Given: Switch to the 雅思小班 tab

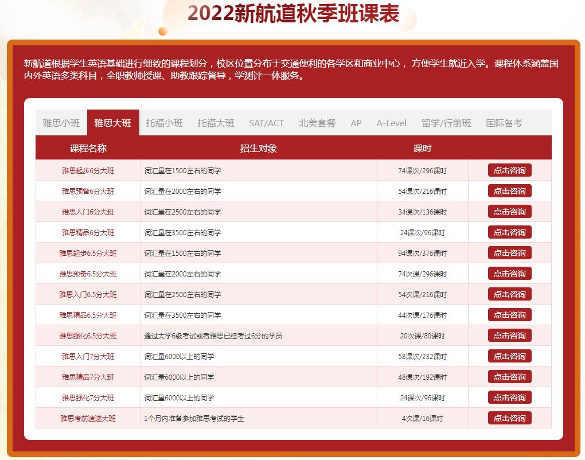Looking at the screenshot, I should (x=61, y=123).
